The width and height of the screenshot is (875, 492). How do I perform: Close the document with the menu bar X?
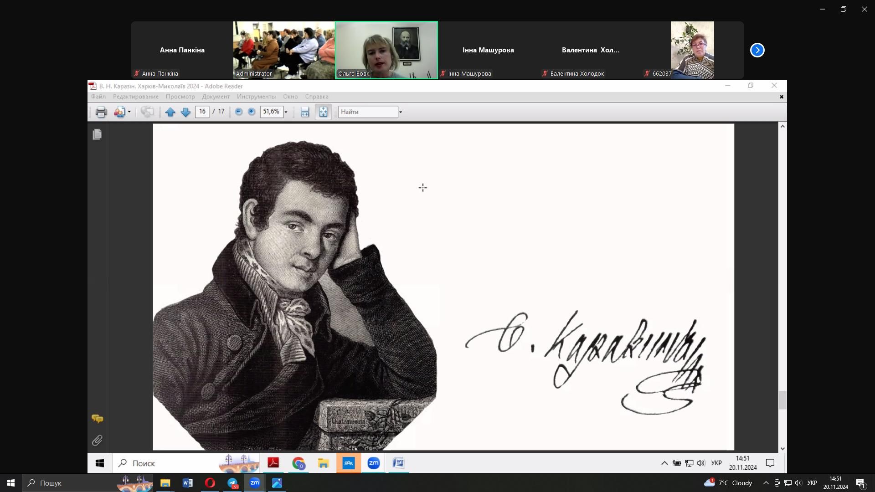click(x=782, y=97)
